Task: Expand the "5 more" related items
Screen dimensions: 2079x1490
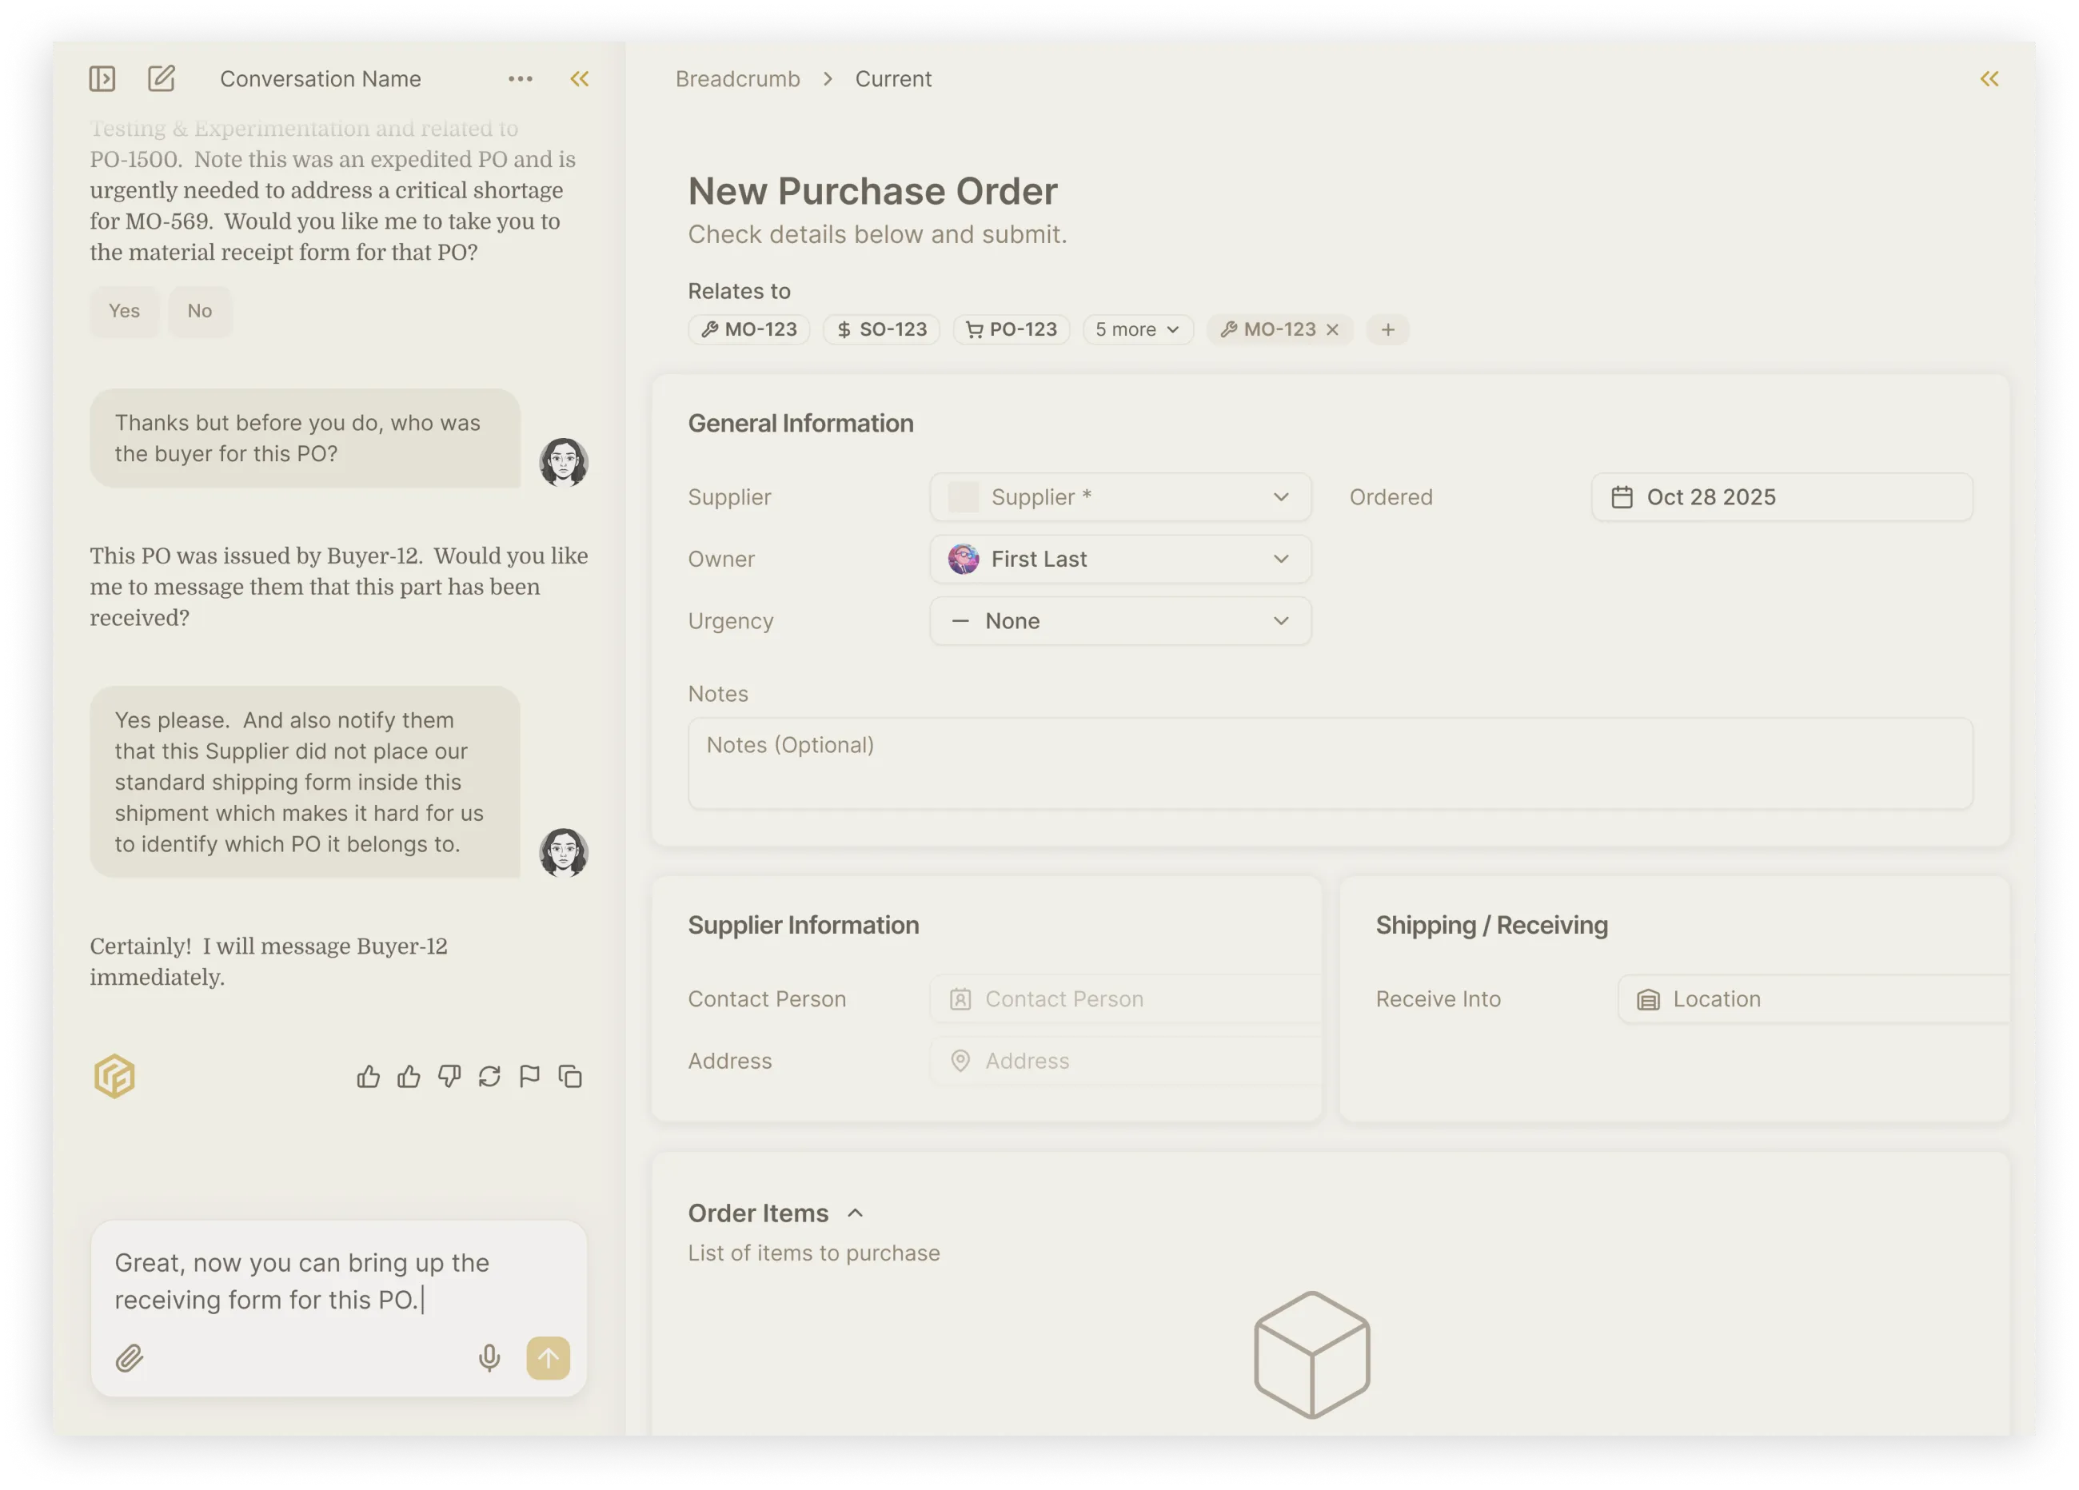Action: 1138,329
